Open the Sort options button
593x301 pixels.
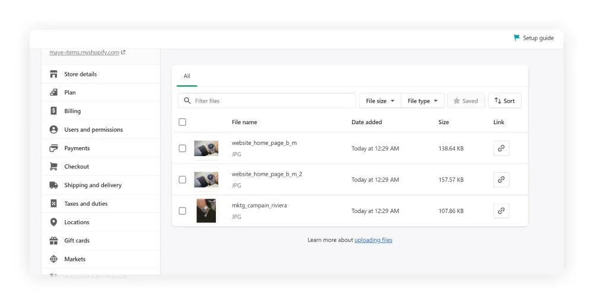[x=505, y=101]
